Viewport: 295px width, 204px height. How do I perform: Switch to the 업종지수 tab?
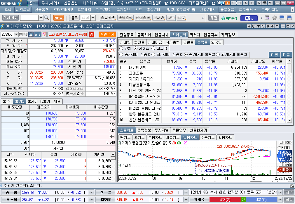pyautogui.click(x=210, y=35)
